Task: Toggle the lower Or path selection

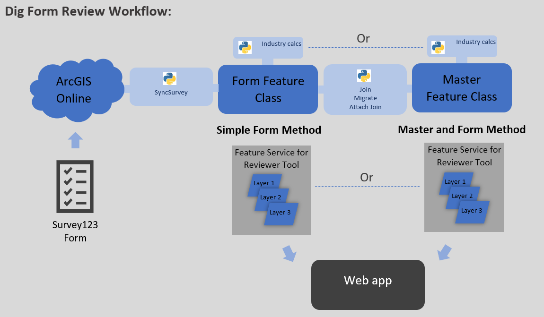Action: pos(366,178)
